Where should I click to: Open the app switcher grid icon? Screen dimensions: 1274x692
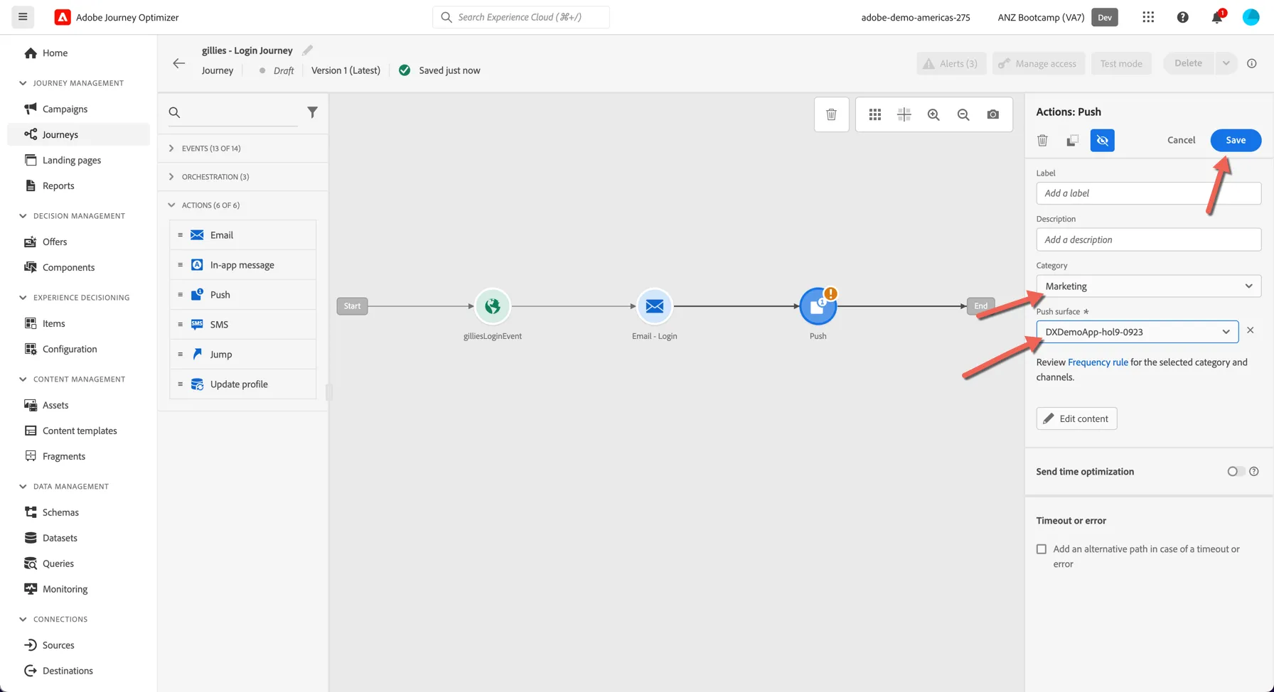pyautogui.click(x=1148, y=17)
